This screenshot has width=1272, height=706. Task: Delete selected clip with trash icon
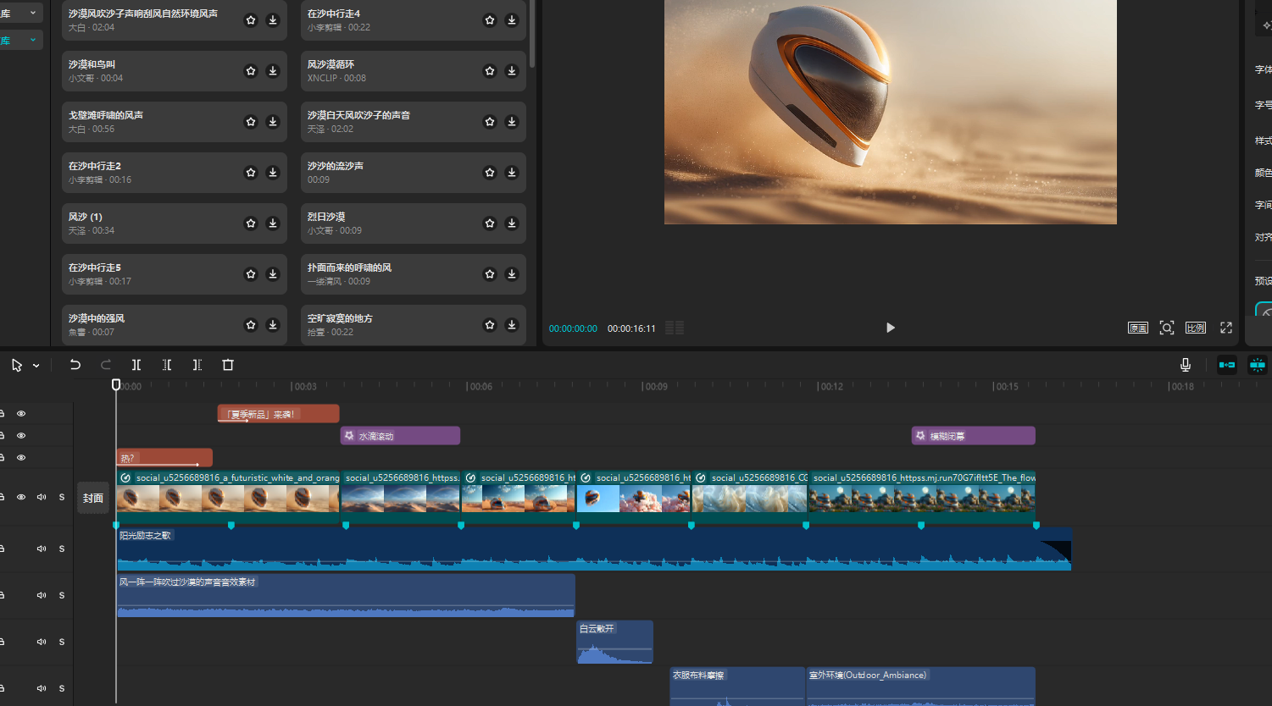[228, 365]
